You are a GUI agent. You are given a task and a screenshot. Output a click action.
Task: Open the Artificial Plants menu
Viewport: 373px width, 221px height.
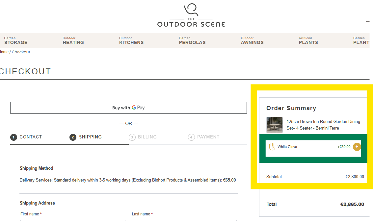pyautogui.click(x=308, y=40)
